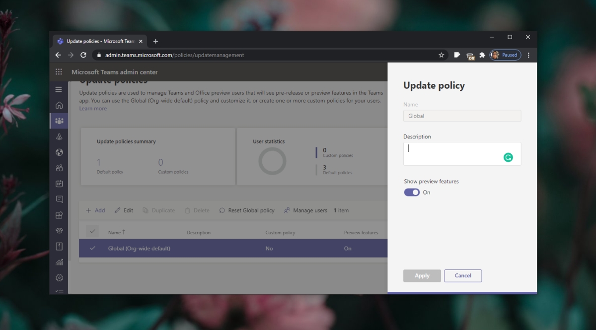Click the Add policy button

pos(95,210)
